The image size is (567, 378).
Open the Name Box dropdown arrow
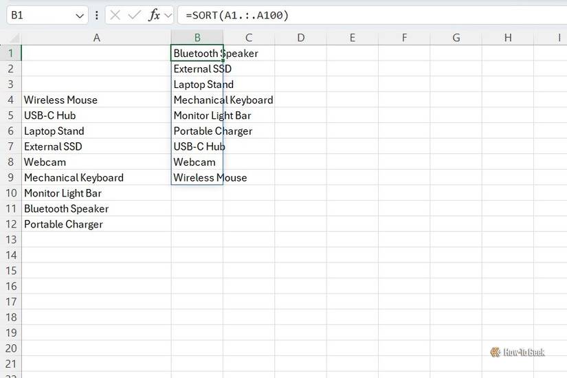(x=80, y=16)
